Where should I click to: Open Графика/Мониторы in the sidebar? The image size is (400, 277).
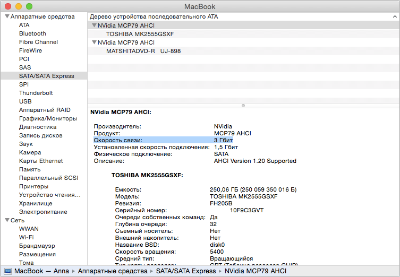(x=48, y=118)
